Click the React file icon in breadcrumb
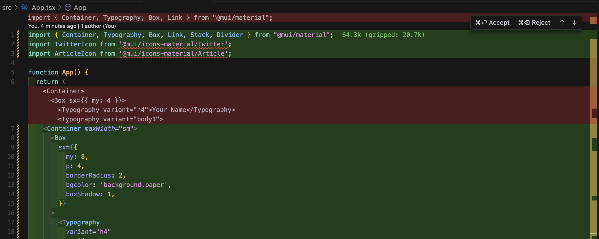This screenshot has width=599, height=239. pyautogui.click(x=24, y=7)
